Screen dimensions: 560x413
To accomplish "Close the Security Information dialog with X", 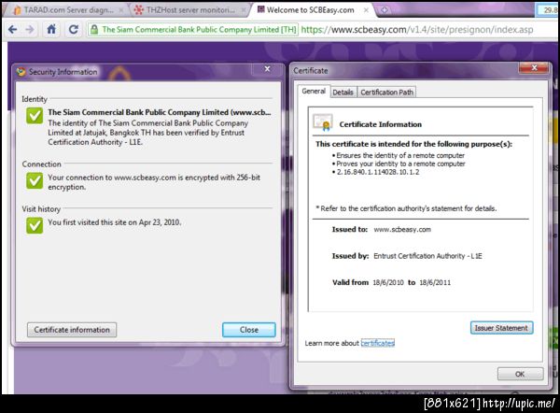I will (267, 69).
